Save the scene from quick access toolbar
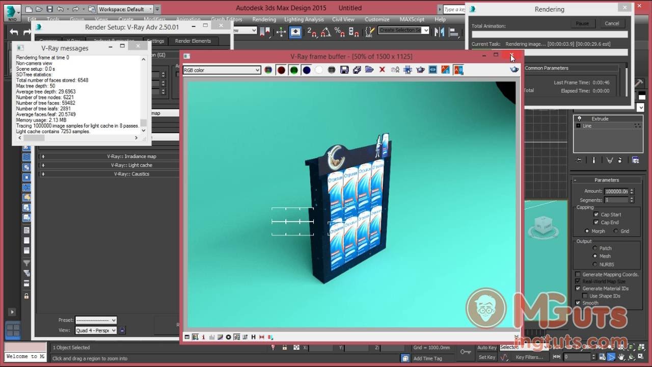The image size is (652, 367). coord(49,9)
